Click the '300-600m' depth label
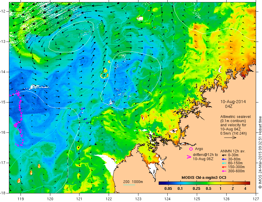 pos(236,171)
